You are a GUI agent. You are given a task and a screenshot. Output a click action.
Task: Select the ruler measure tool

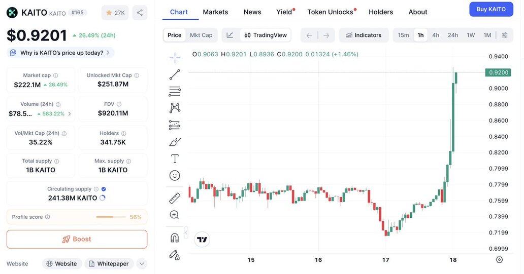coord(175,198)
